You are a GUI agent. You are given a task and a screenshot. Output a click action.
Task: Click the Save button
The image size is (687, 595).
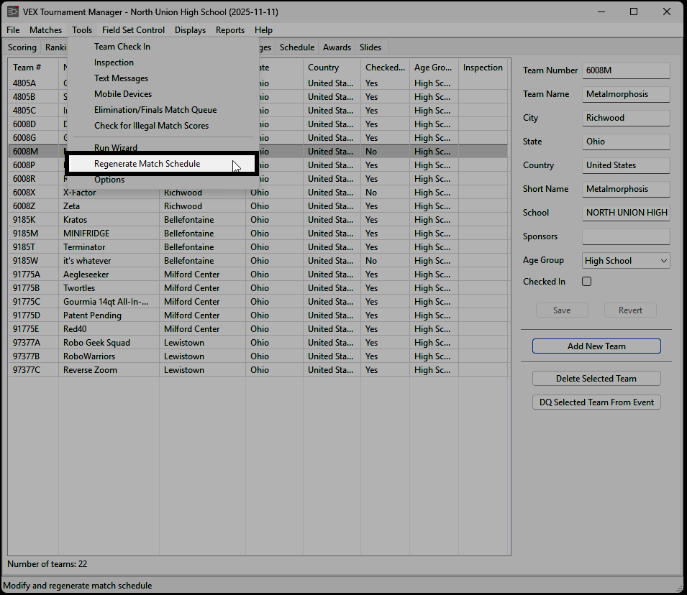(x=562, y=310)
